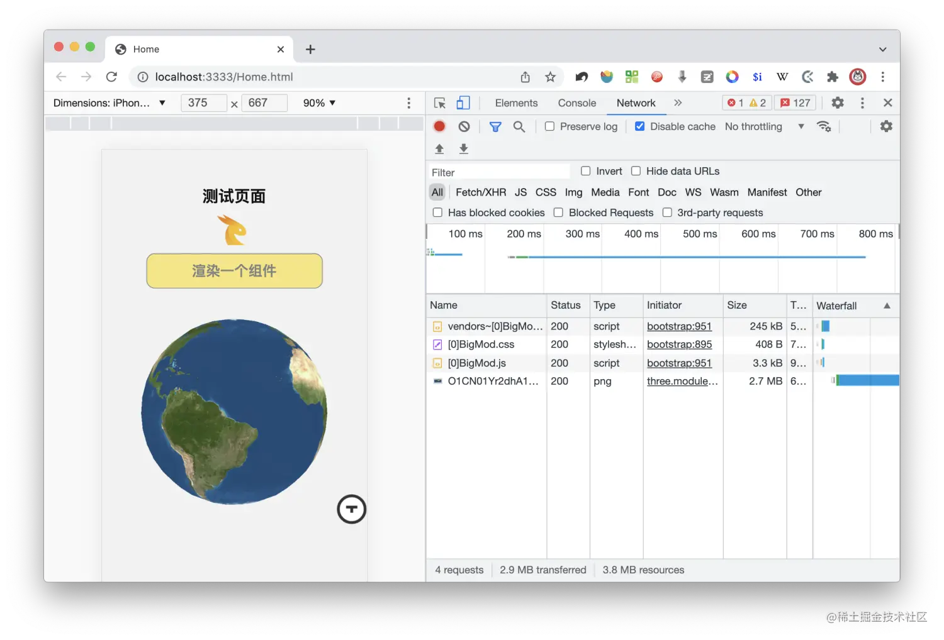Check Hide data URLs
The width and height of the screenshot is (944, 640).
coord(636,171)
